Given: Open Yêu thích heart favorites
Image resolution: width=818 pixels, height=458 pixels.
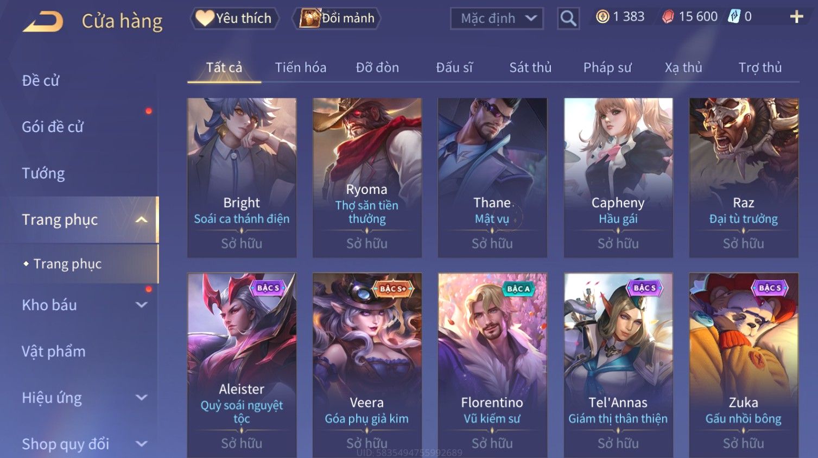Looking at the screenshot, I should (x=234, y=18).
